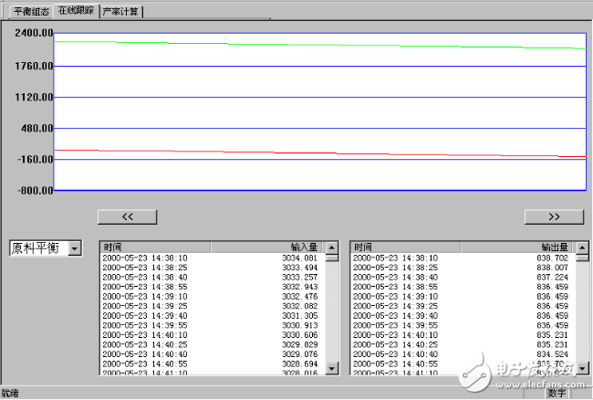The image size is (593, 400).
Task: Select output row 14:38:25 with value 838.007
Action: point(461,268)
